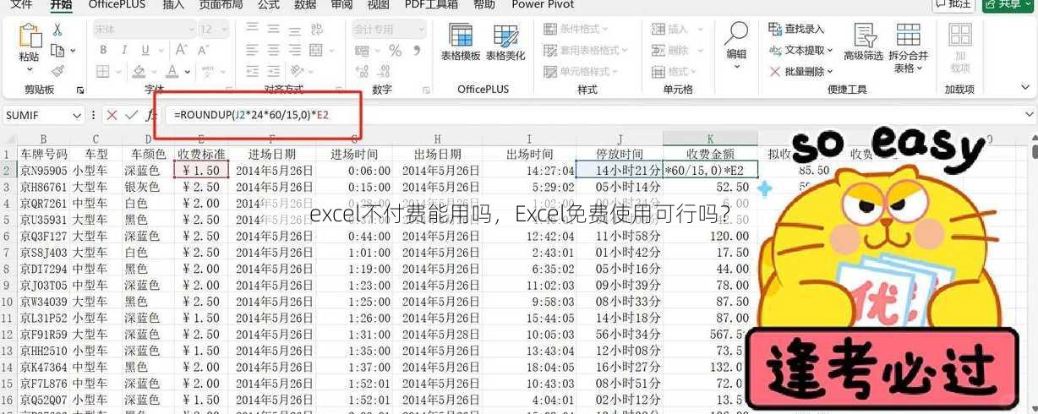Switch to 页面布局 tab
The height and width of the screenshot is (414, 1038).
pos(222,4)
